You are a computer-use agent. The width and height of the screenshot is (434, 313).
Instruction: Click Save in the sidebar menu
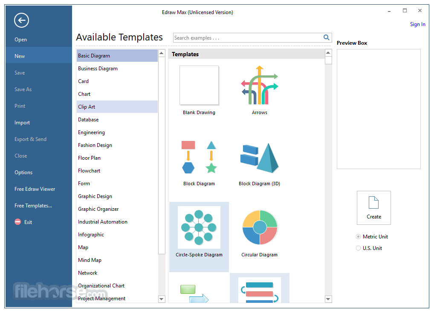click(20, 73)
